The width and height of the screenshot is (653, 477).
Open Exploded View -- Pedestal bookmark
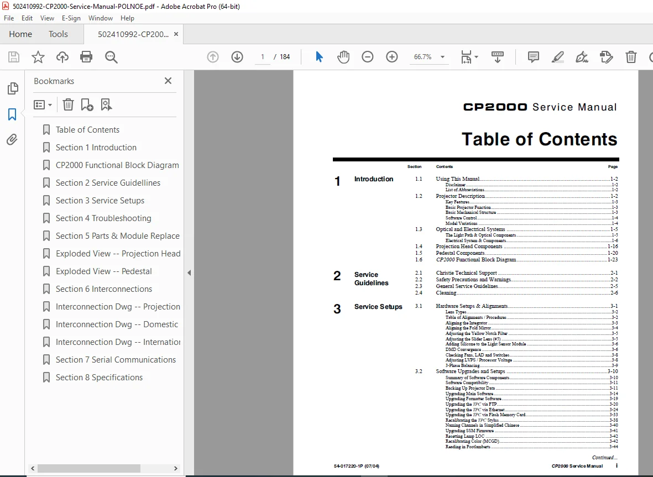(x=104, y=271)
